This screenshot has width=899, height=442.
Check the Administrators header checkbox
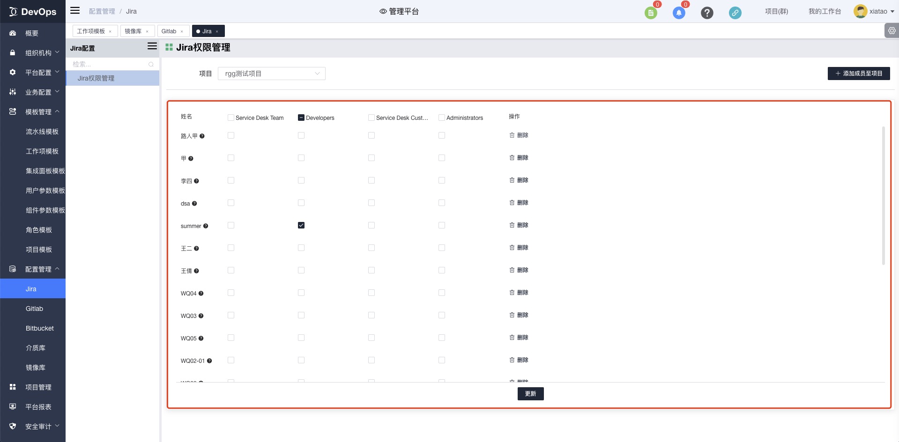click(442, 118)
